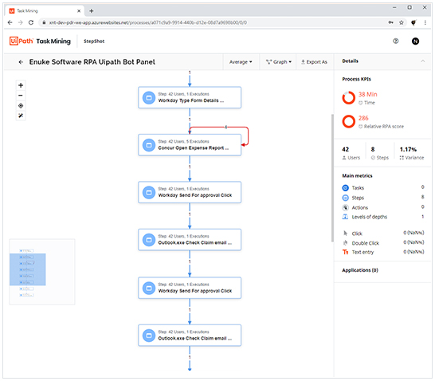Click the Details panel vertical scrollbar
435x381 pixels.
point(332,178)
